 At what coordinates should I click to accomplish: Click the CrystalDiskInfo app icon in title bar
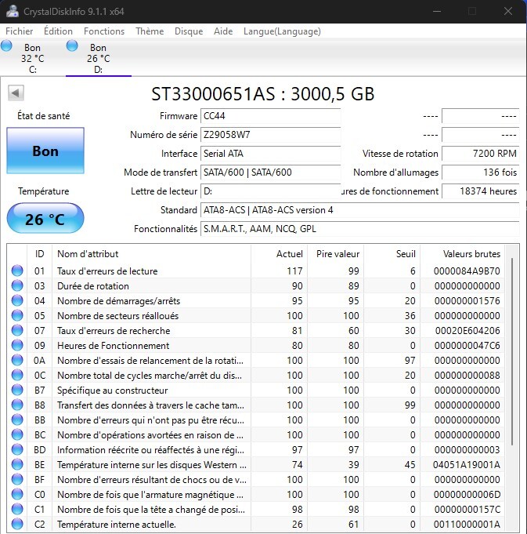[12, 11]
